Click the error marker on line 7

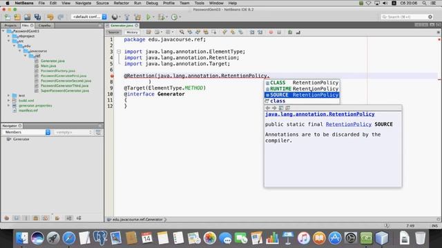pos(112,76)
